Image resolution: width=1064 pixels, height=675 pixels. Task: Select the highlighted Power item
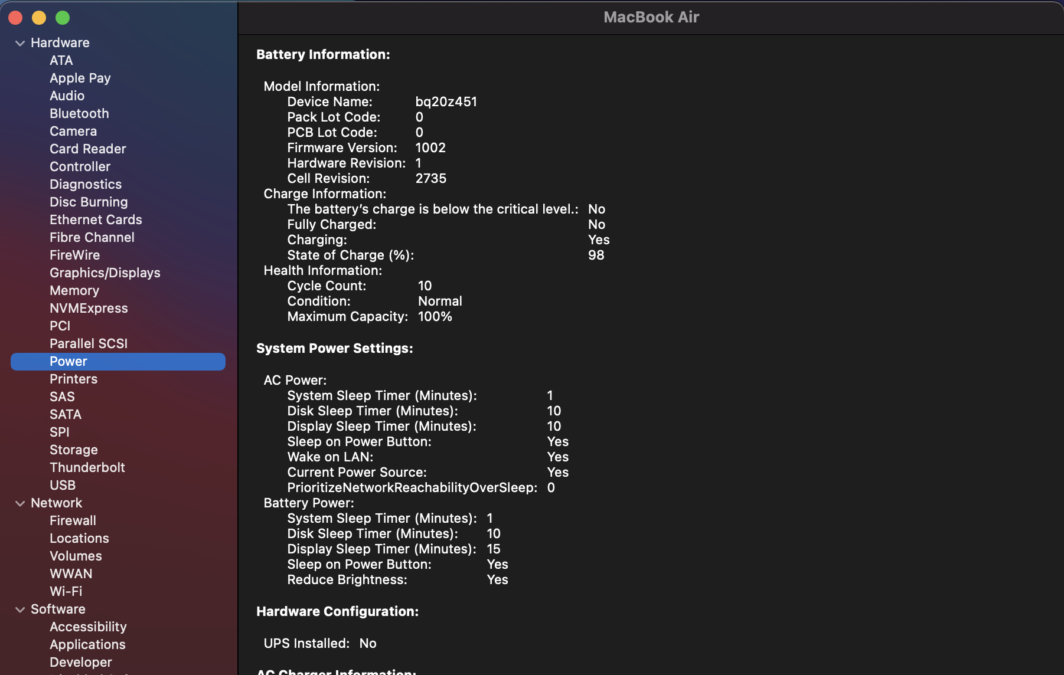point(118,362)
